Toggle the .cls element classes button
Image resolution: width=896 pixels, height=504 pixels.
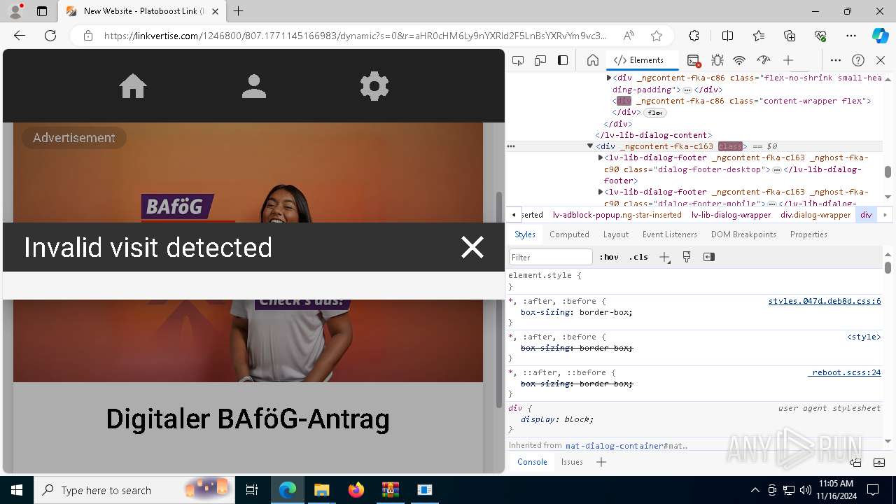click(638, 257)
